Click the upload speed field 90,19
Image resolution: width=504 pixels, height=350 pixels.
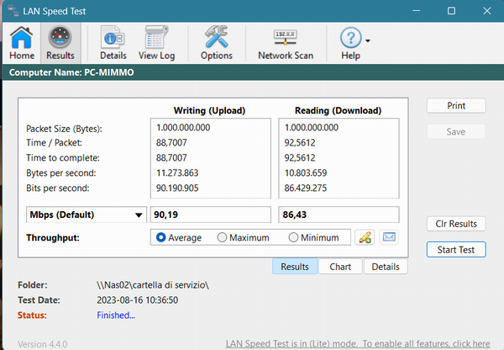point(211,215)
